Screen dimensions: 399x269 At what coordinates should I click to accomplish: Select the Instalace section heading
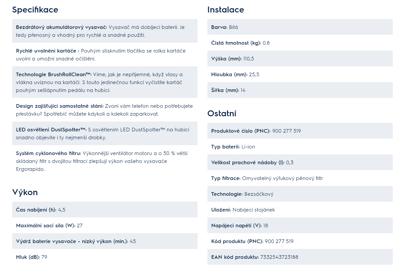click(x=226, y=10)
